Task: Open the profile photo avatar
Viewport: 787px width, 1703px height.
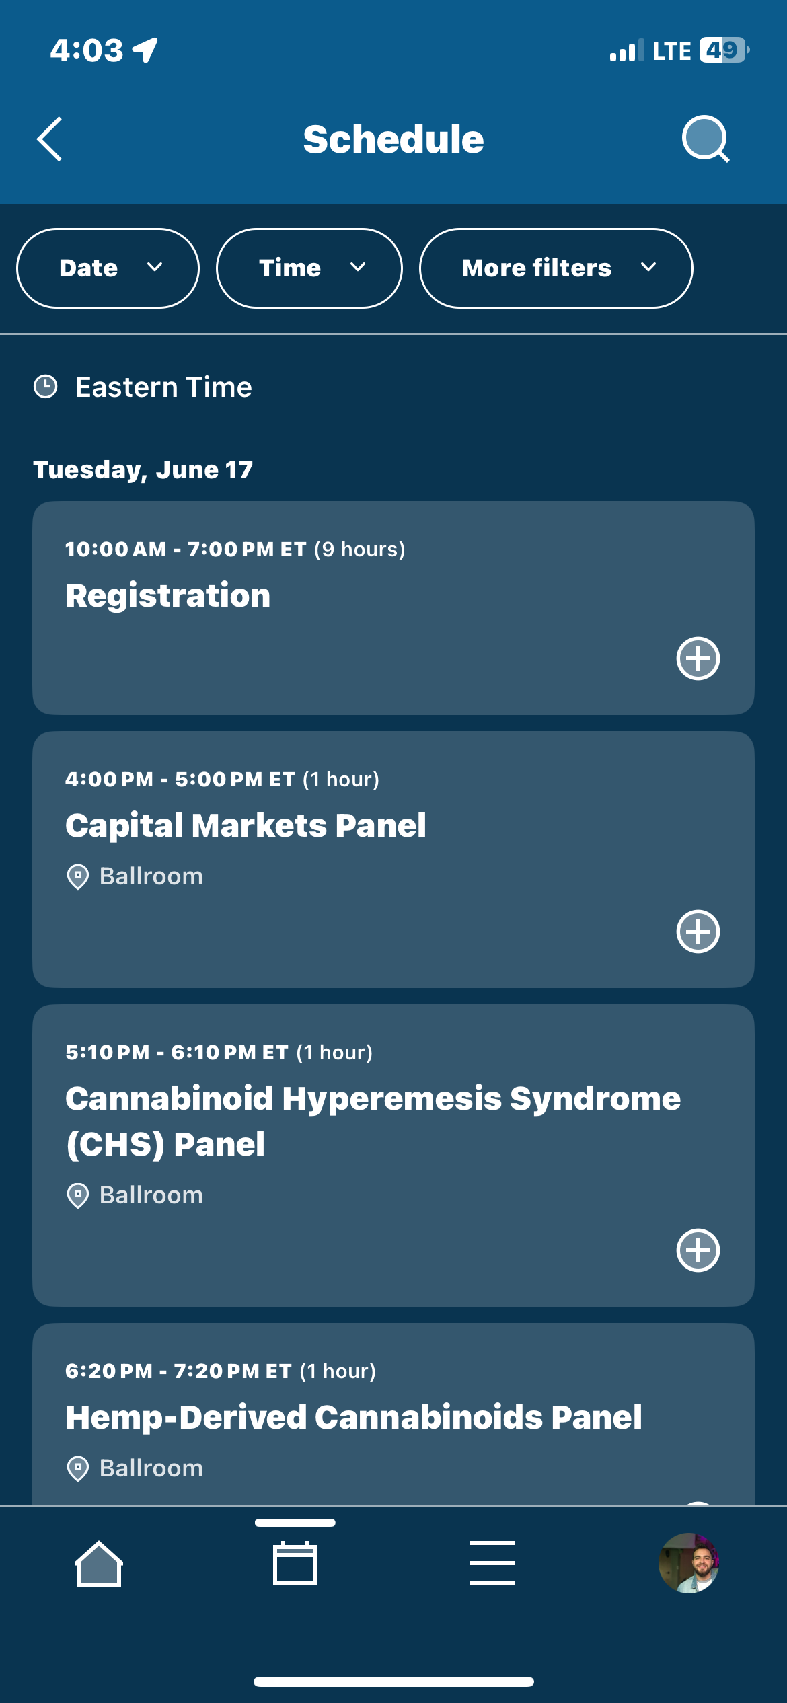Action: tap(689, 1563)
